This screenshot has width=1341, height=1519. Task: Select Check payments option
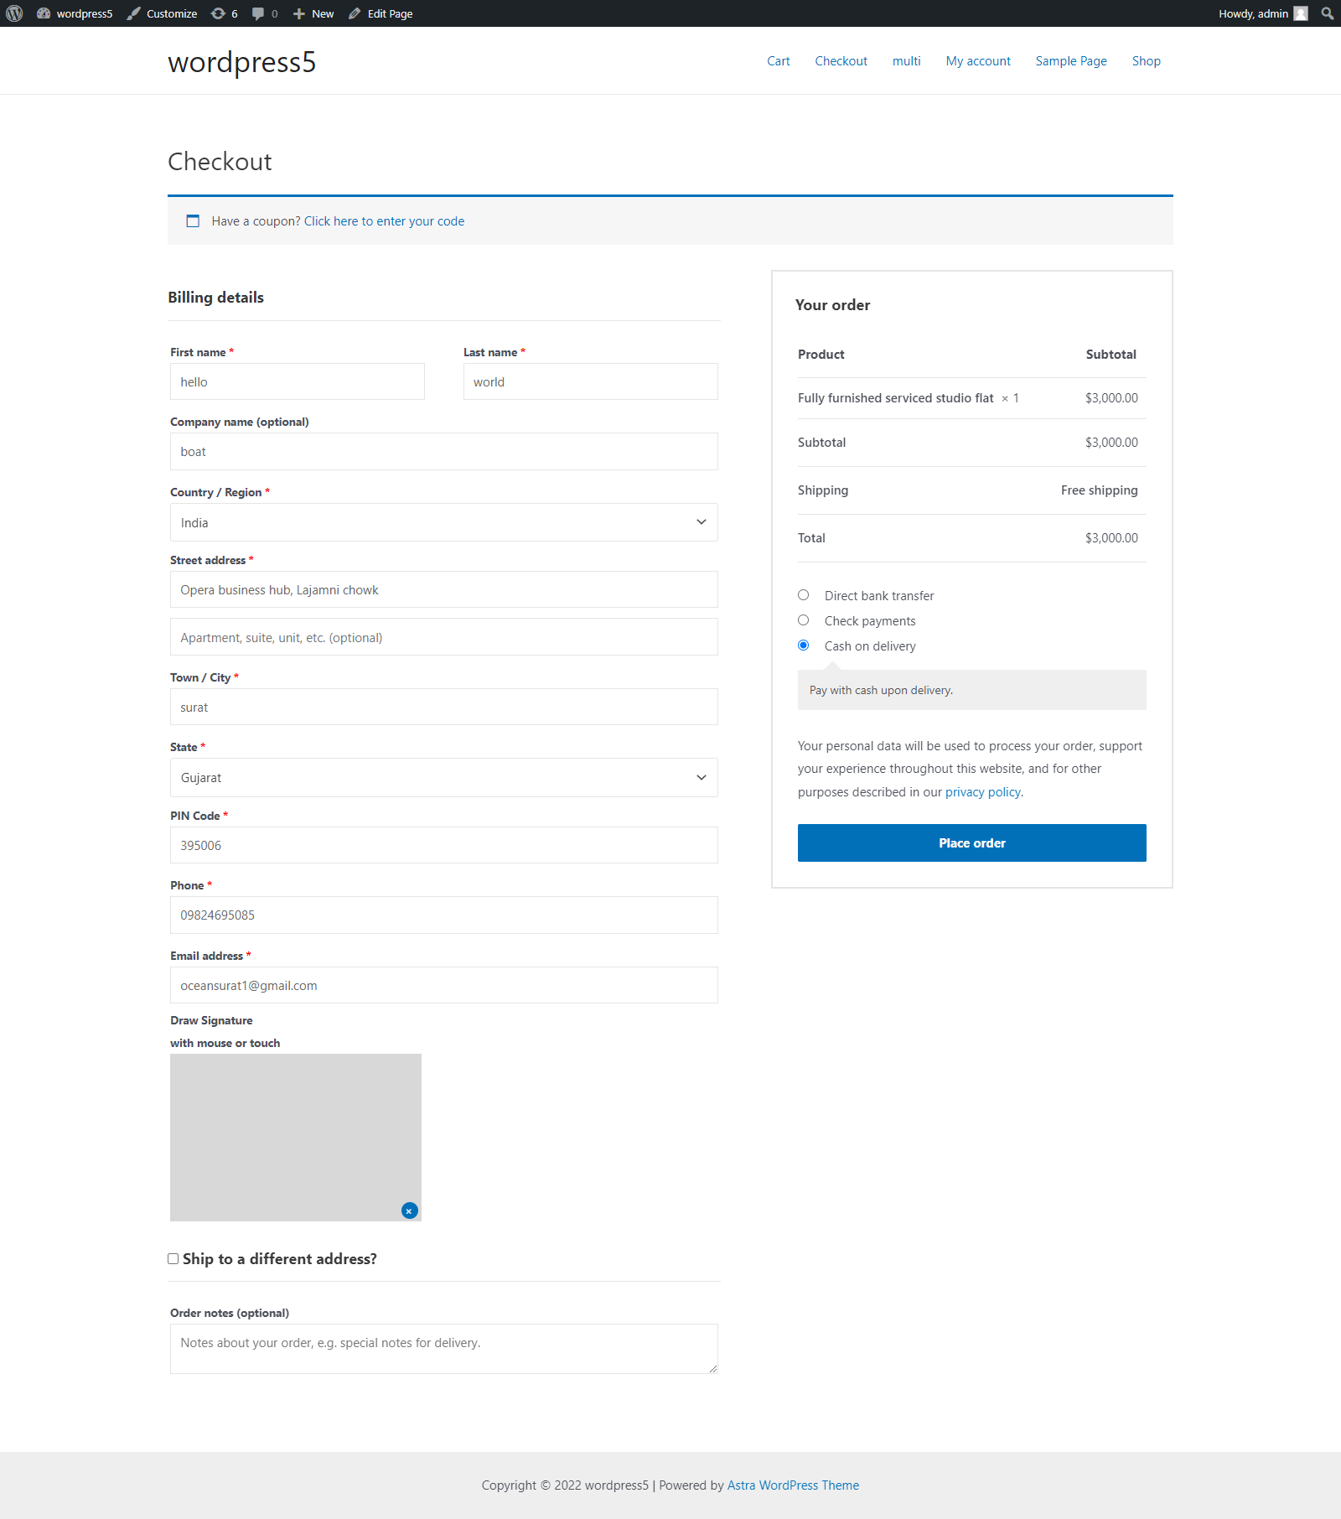tap(803, 620)
